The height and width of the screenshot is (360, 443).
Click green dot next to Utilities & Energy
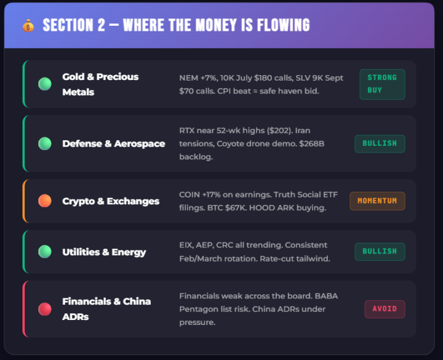[x=45, y=252]
